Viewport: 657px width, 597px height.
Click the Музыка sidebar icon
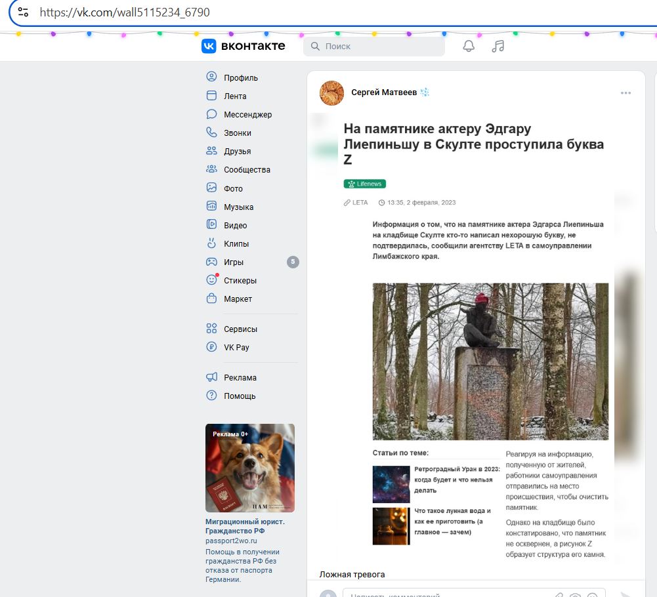(x=211, y=206)
